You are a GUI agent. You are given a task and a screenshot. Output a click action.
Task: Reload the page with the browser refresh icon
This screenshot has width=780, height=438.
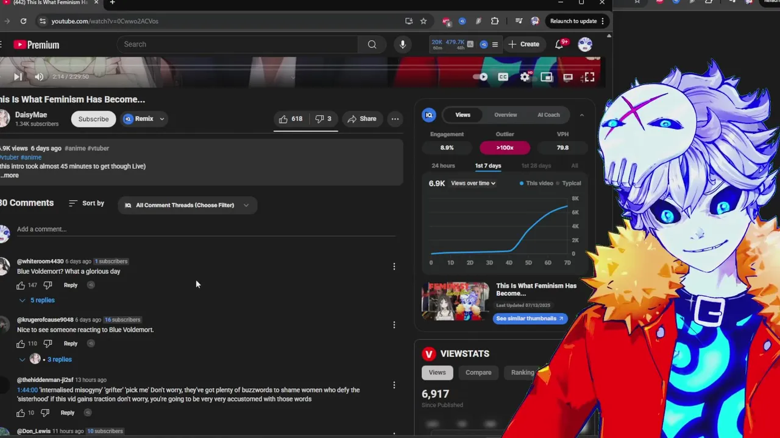[x=23, y=21]
